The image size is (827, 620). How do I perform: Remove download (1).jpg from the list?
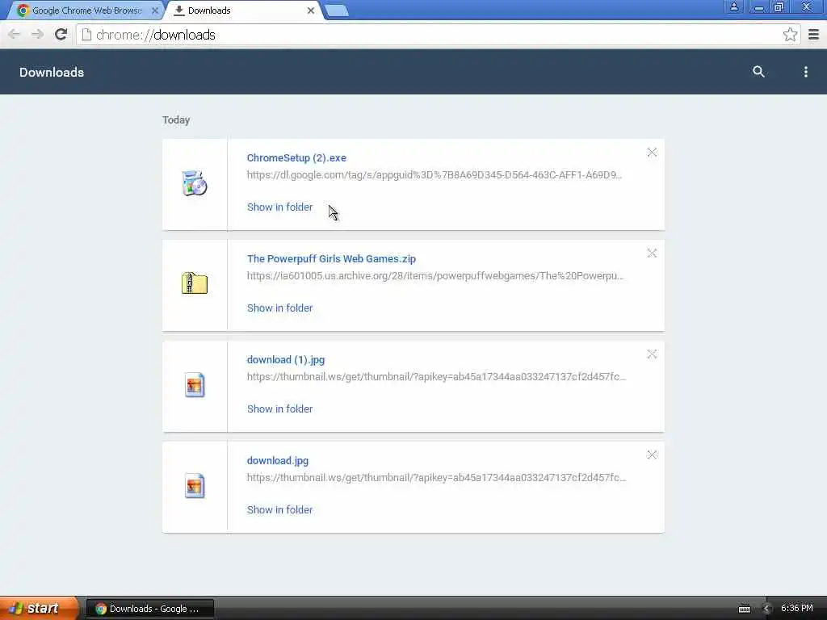(652, 354)
